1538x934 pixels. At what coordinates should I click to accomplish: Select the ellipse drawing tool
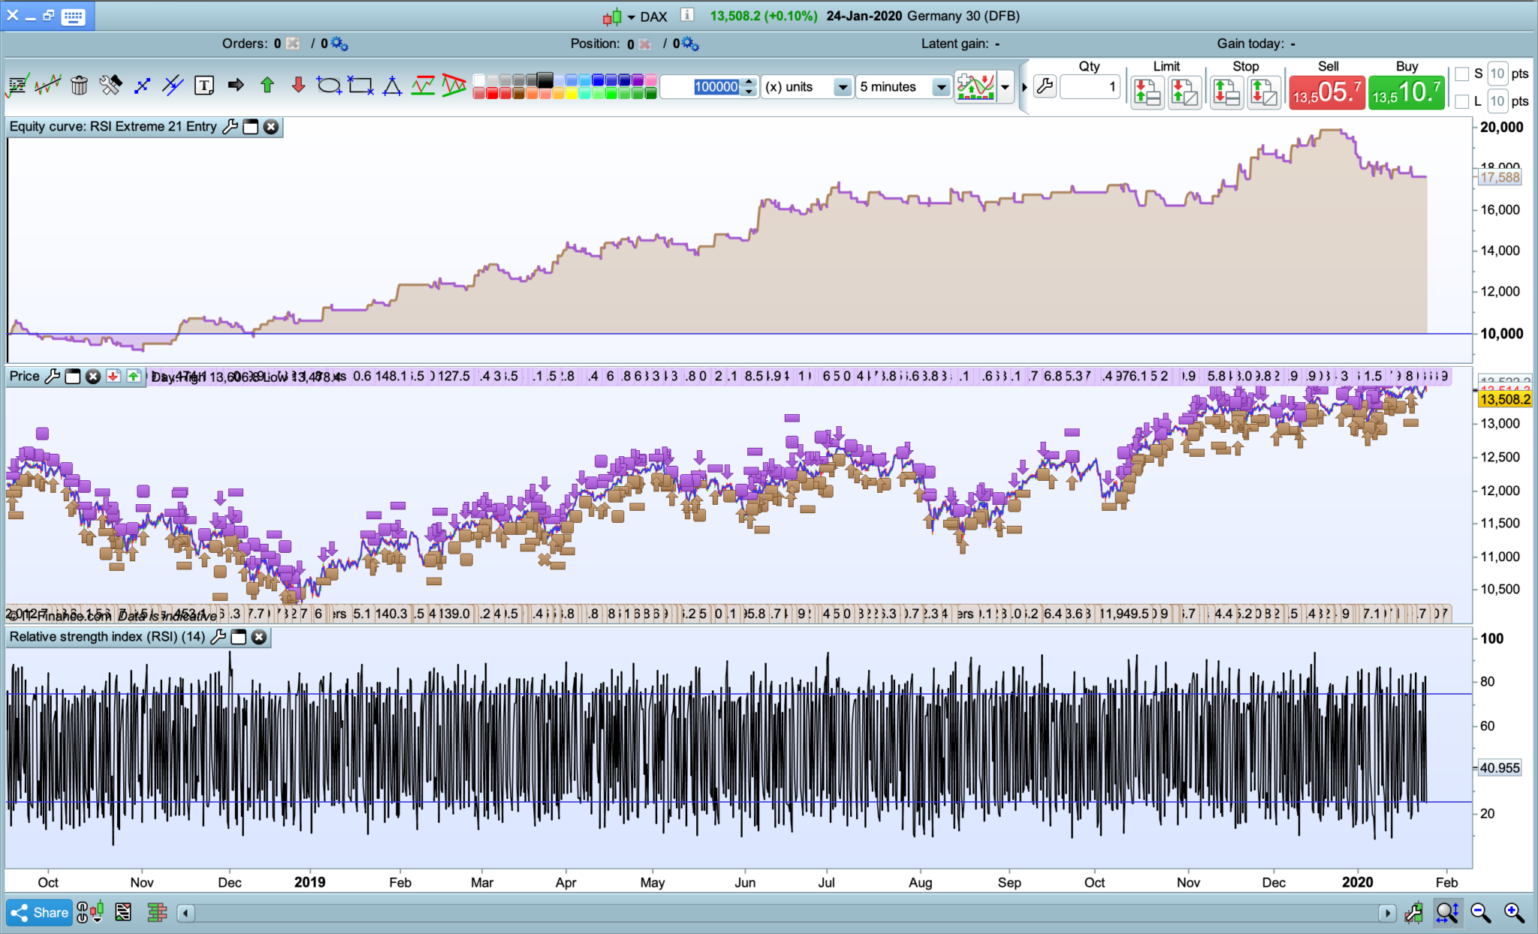coord(328,86)
